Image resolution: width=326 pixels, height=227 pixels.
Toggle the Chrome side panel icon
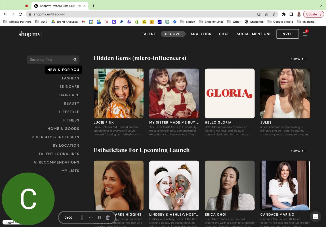pyautogui.click(x=291, y=14)
